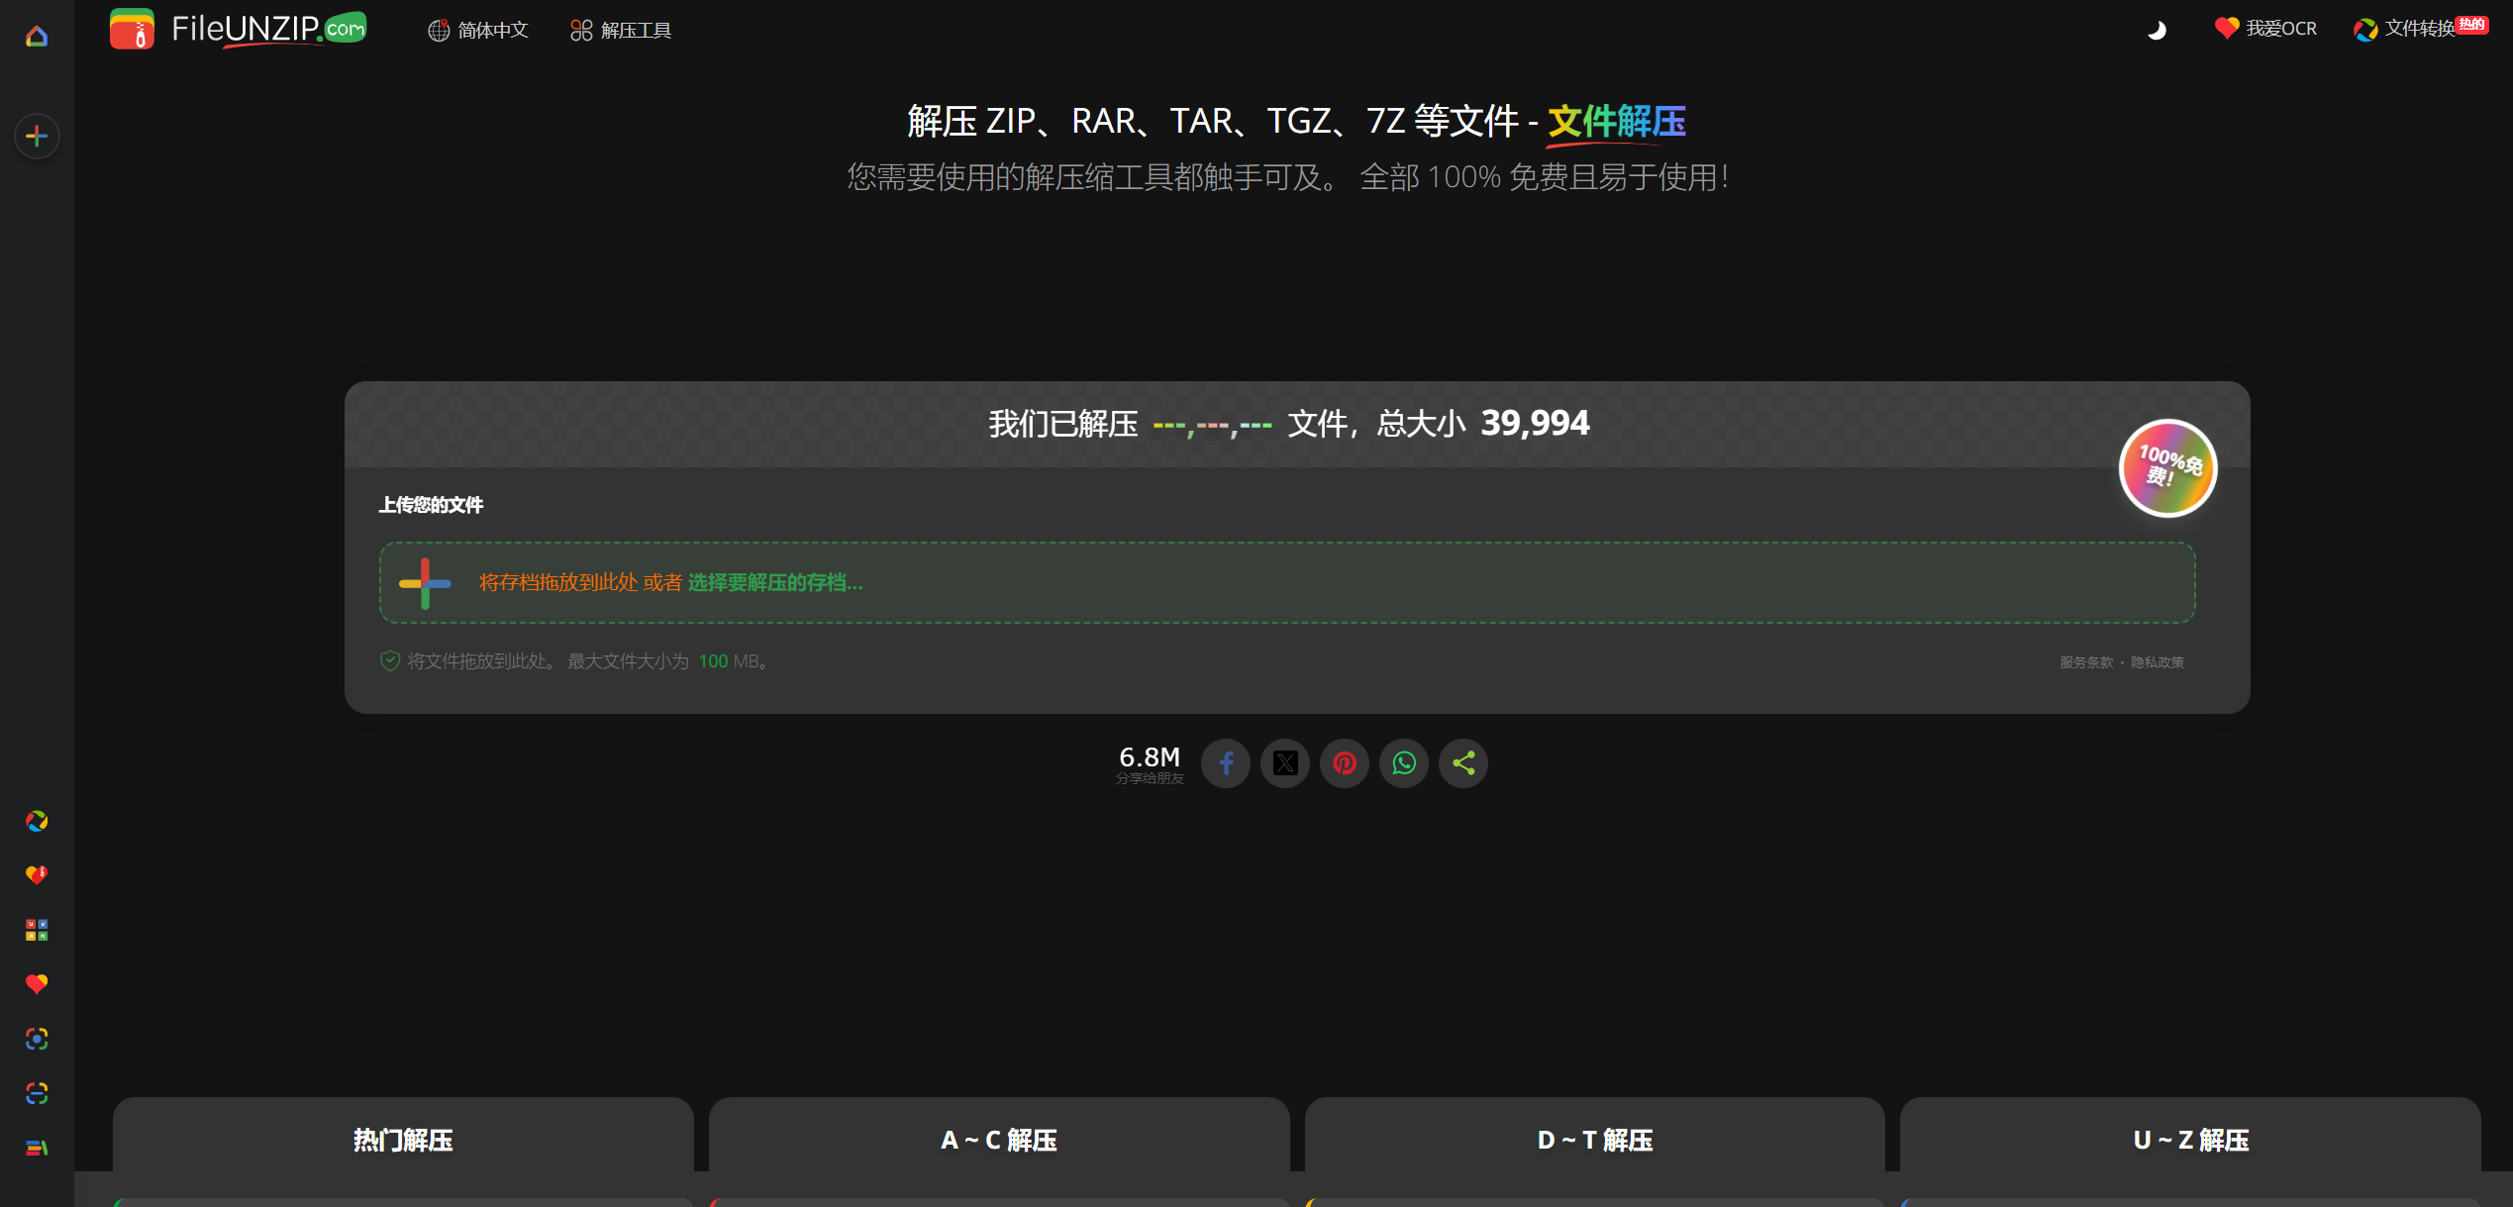Click 选择要解压的存档 to pick a file
The width and height of the screenshot is (2513, 1207).
pyautogui.click(x=772, y=583)
